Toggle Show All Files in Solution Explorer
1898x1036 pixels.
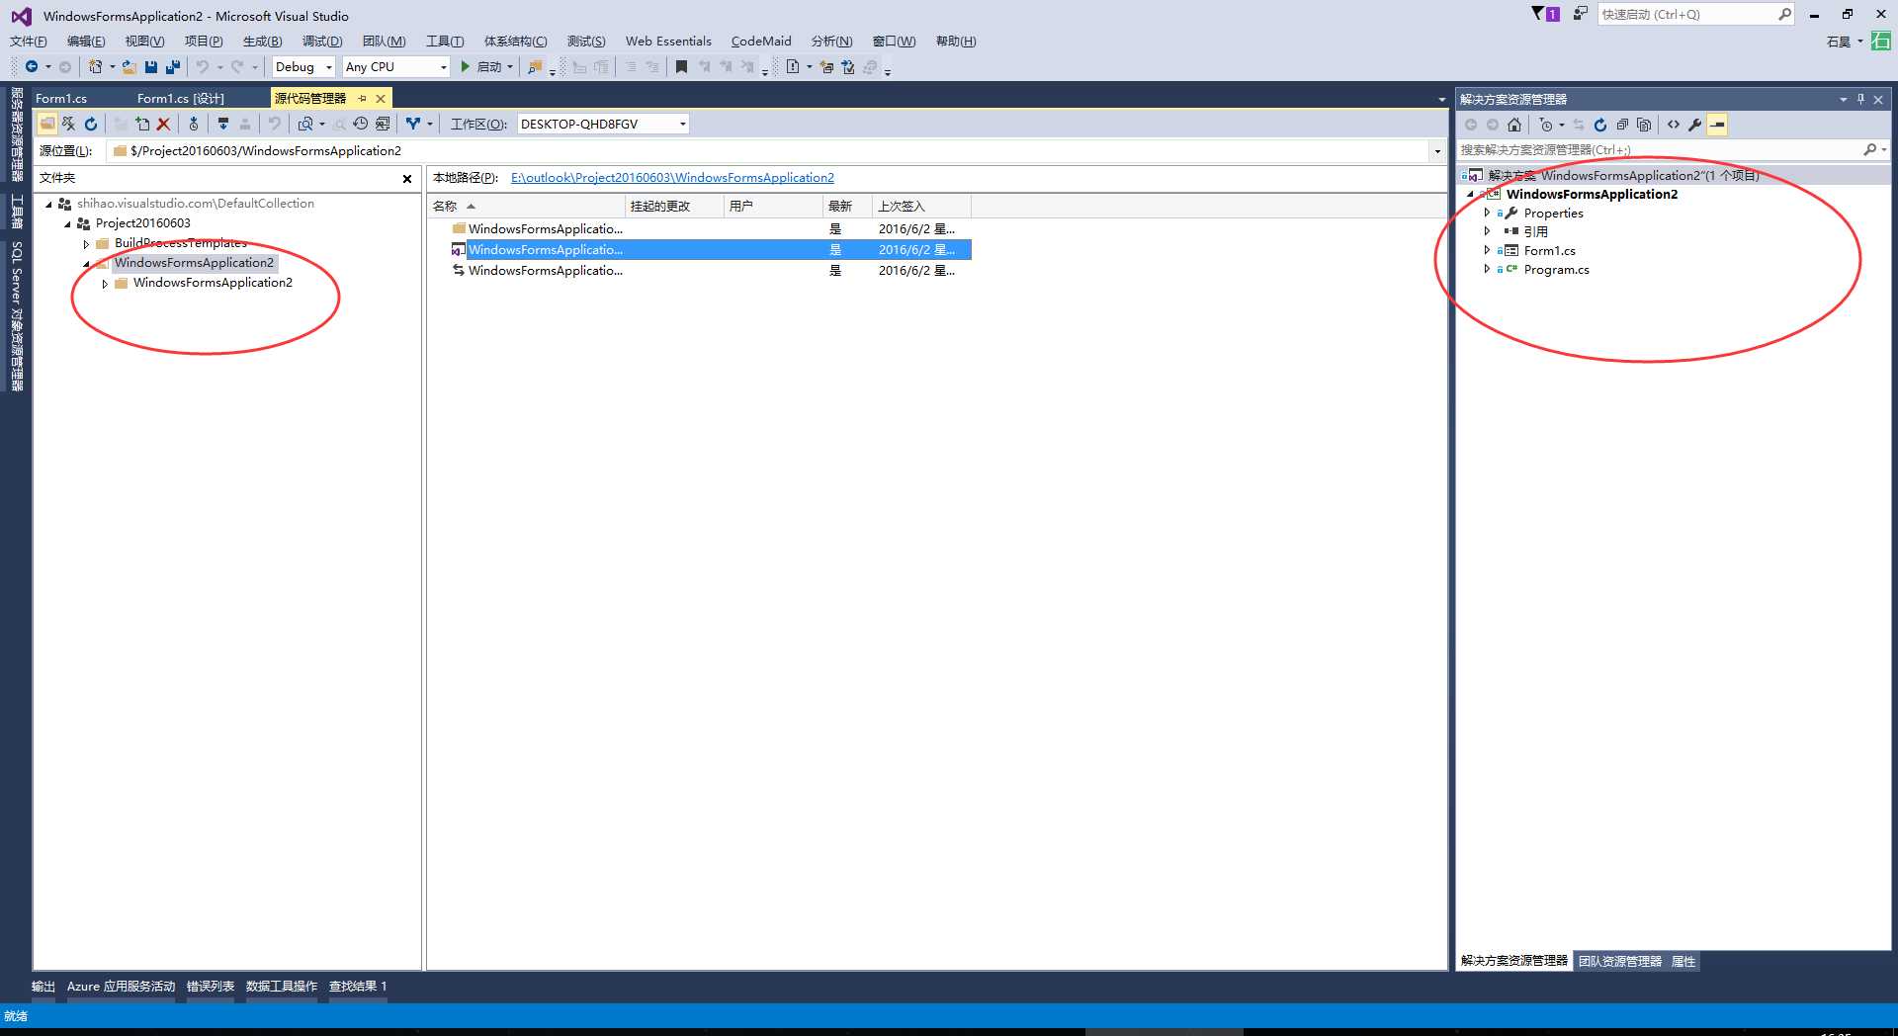(1644, 125)
